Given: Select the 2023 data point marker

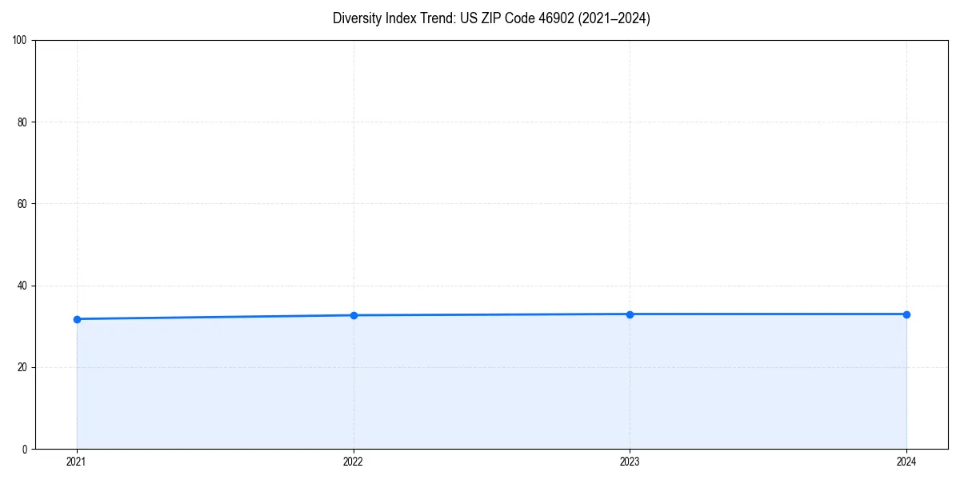Looking at the screenshot, I should point(630,314).
